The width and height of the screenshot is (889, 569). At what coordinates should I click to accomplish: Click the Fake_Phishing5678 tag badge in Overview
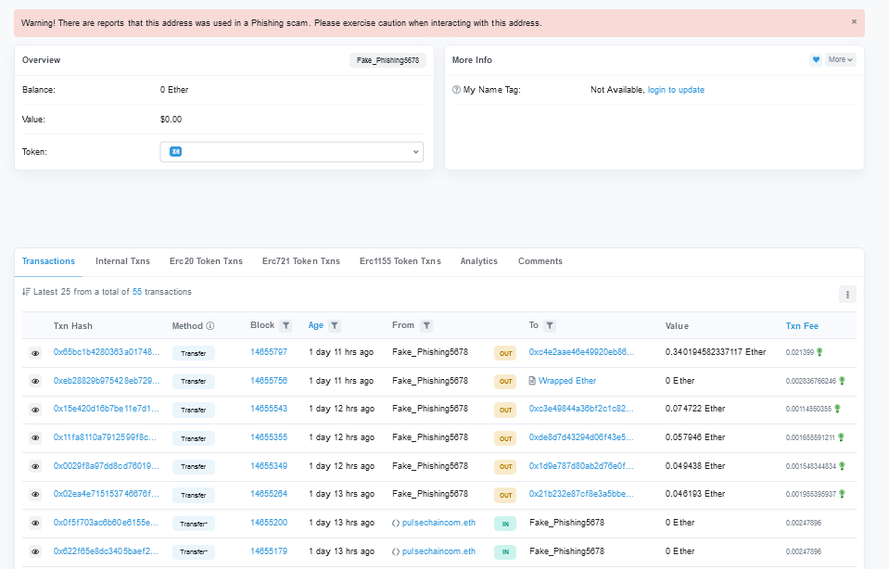click(387, 60)
